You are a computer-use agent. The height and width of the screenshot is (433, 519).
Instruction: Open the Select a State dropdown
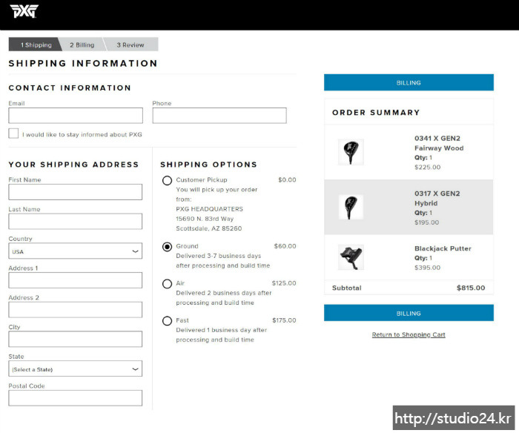[x=76, y=368]
